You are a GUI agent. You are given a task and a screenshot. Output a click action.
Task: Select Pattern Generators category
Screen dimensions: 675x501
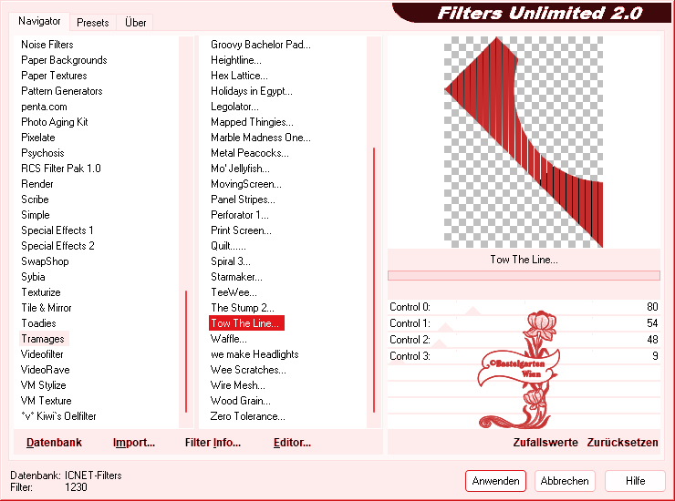(61, 91)
